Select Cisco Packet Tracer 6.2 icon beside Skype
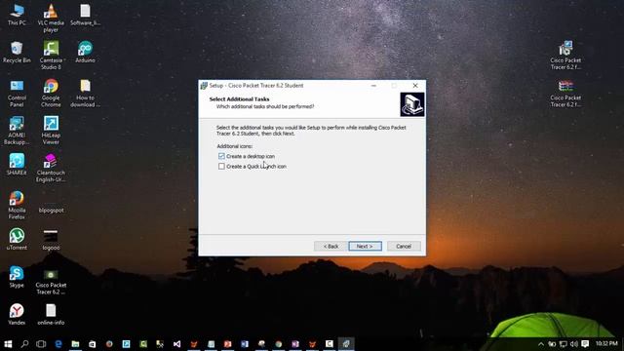The height and width of the screenshot is (351, 624). [51, 282]
